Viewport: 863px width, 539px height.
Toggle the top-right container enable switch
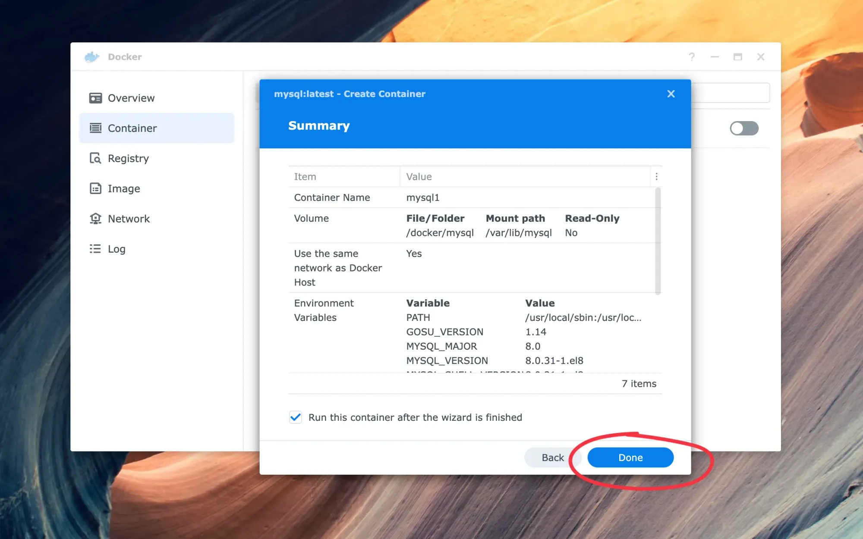(x=744, y=128)
